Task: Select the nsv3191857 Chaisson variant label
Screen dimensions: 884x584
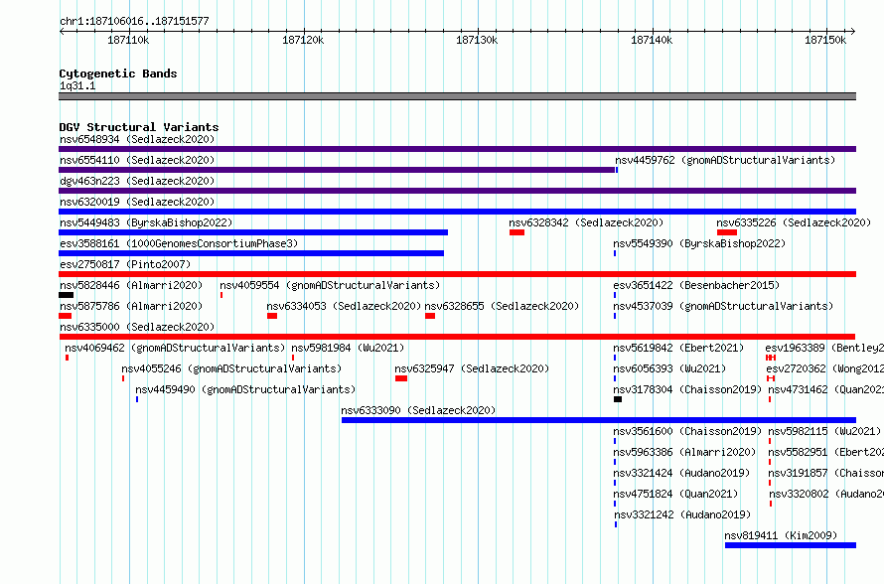Action: (826, 473)
